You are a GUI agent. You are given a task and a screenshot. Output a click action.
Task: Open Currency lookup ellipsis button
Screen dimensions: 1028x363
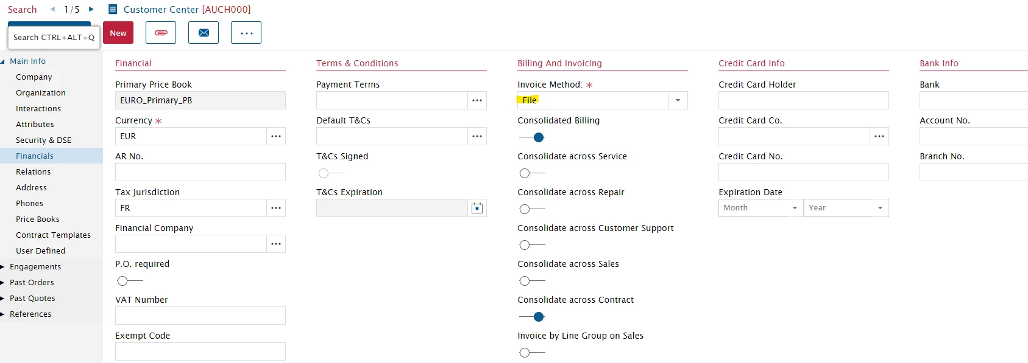(276, 136)
